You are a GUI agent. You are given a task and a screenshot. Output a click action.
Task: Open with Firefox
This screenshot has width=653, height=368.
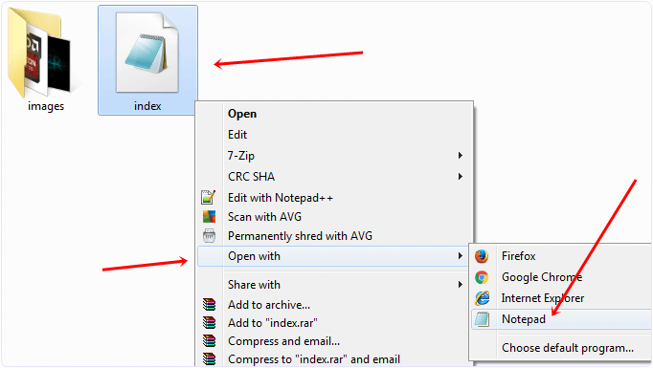(519, 256)
